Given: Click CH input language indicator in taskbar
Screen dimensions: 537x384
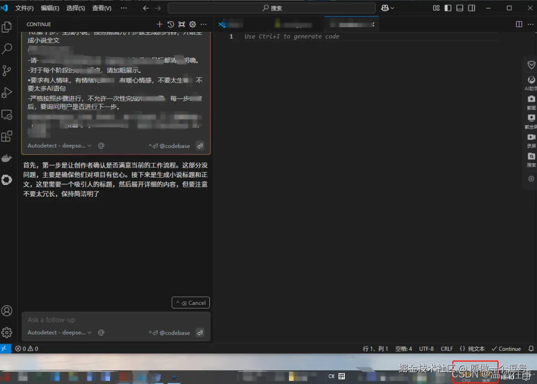Looking at the screenshot, I should tap(331, 376).
